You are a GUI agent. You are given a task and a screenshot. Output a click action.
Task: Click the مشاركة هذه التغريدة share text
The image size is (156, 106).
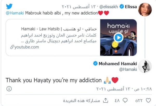click(x=82, y=101)
